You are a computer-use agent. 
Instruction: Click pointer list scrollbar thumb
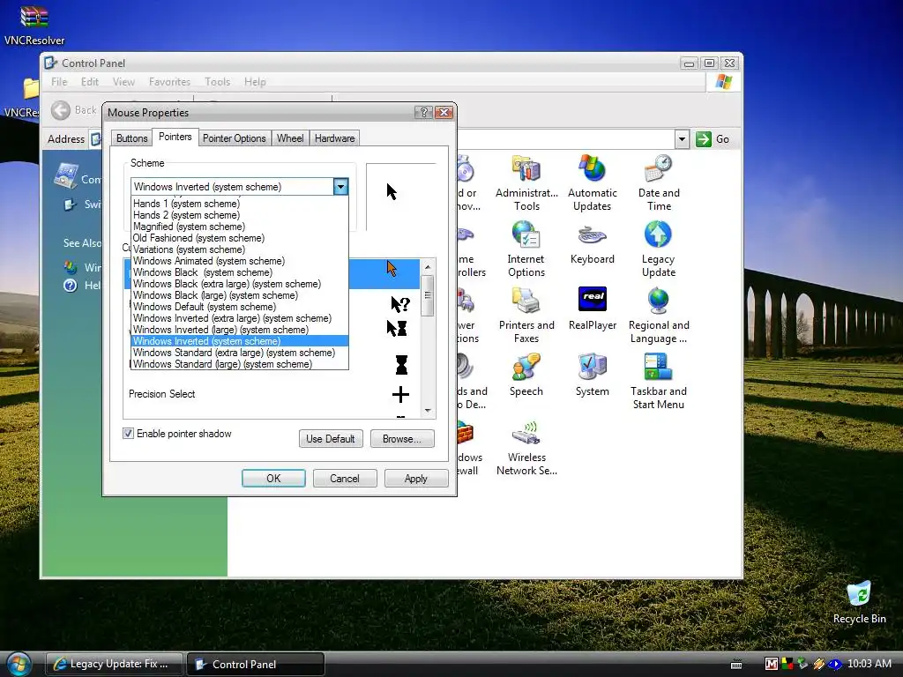coord(428,295)
